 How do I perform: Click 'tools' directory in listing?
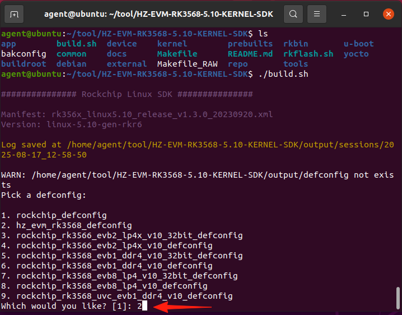[x=296, y=64]
